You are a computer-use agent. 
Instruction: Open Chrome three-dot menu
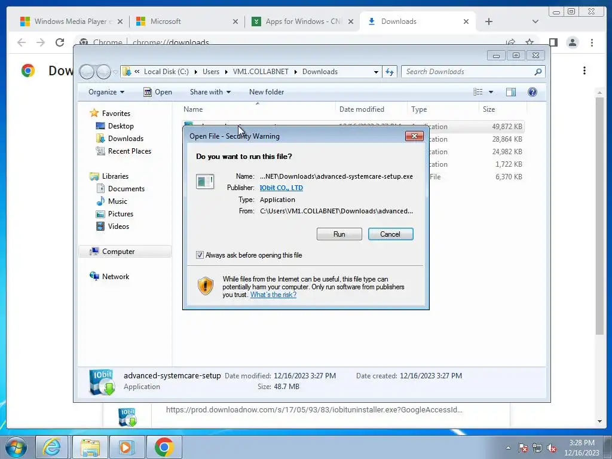pyautogui.click(x=592, y=42)
